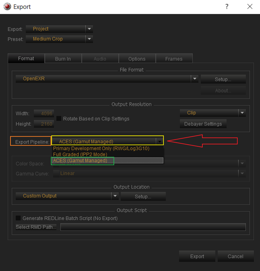Click the File Format Setup button
This screenshot has height=271, width=260.
pos(223,79)
